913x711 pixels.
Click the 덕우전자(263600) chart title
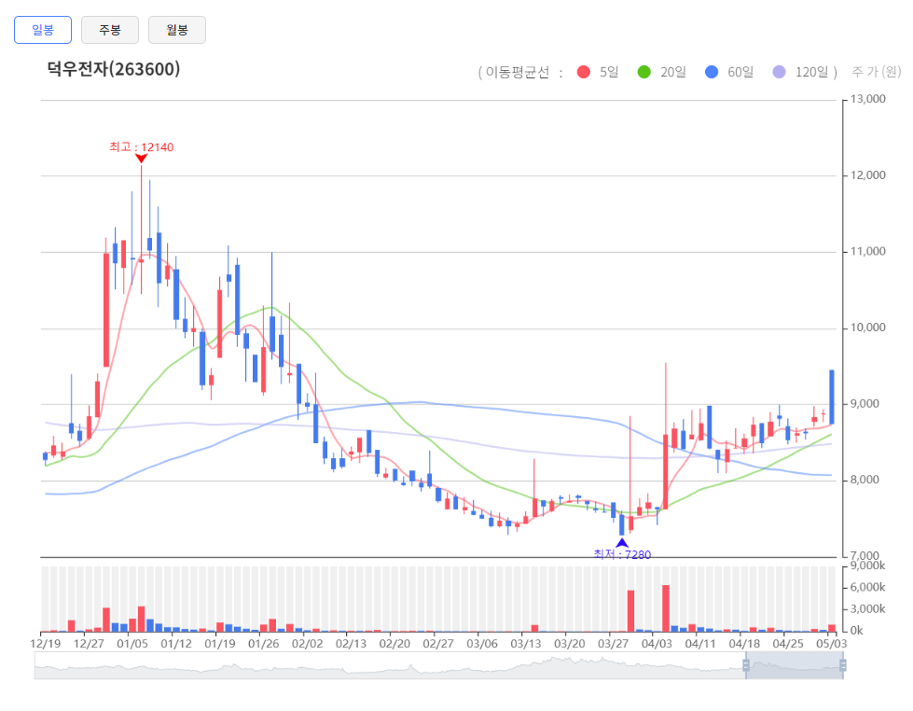coord(114,69)
